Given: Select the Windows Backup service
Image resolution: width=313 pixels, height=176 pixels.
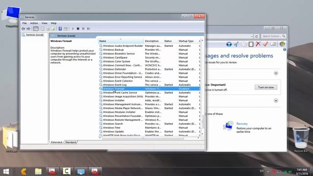Looking at the screenshot, I should pyautogui.click(x=150, y=50).
